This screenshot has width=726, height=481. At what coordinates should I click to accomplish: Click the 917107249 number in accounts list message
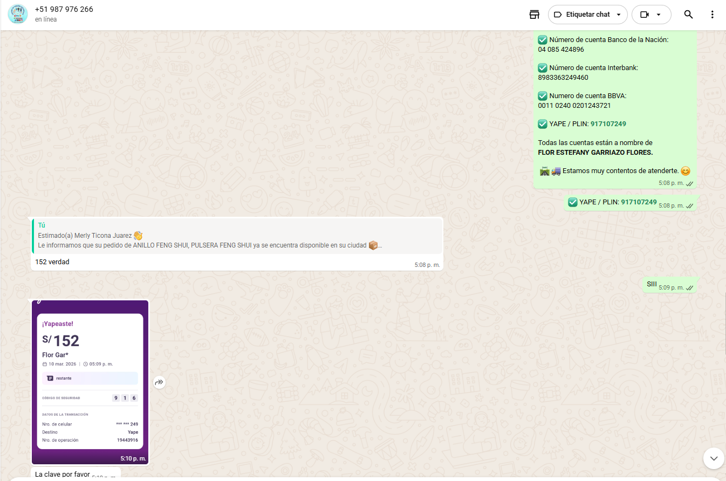tap(608, 124)
